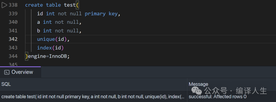Click line number 342 in gutter

(13, 39)
